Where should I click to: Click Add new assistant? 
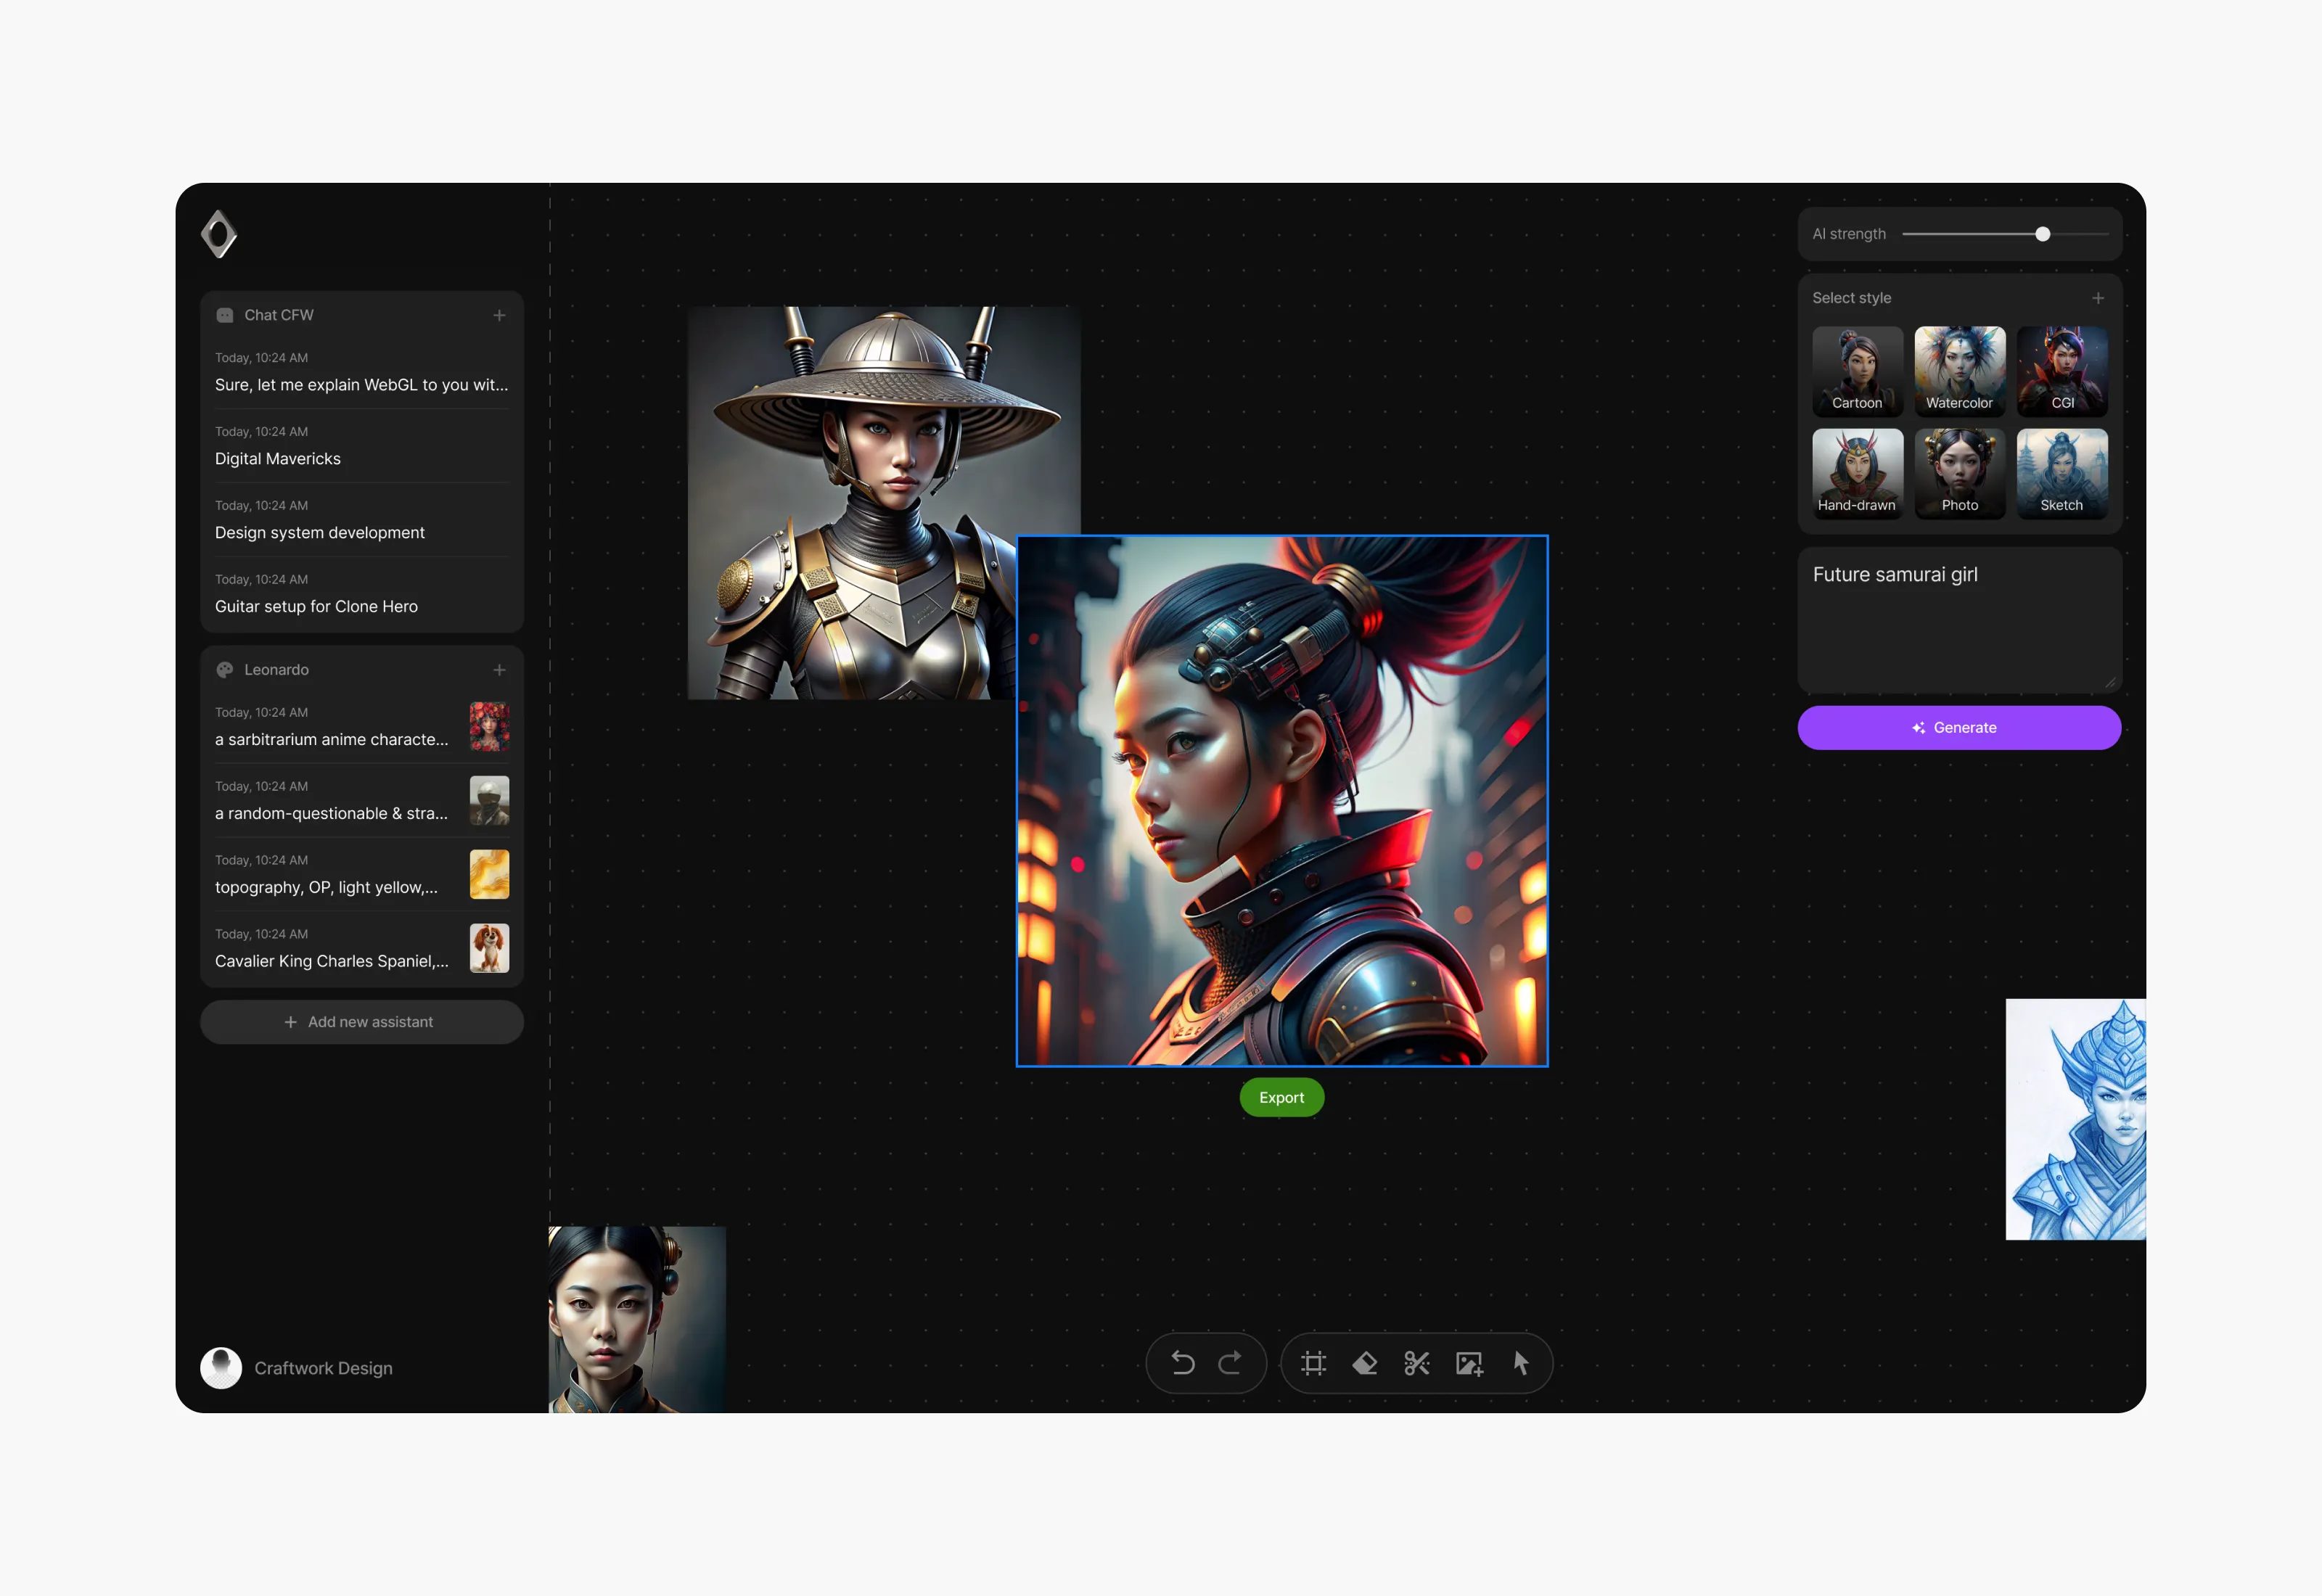click(361, 1021)
